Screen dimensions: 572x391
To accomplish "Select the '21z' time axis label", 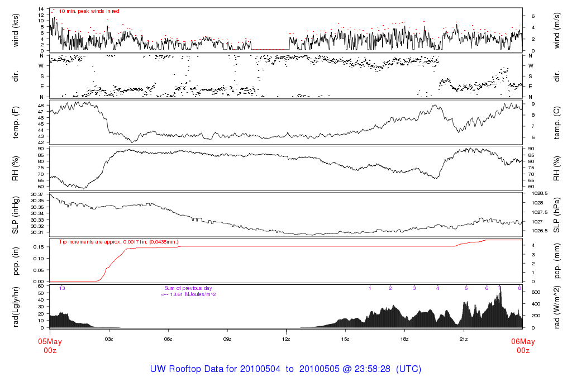I will [x=463, y=339].
